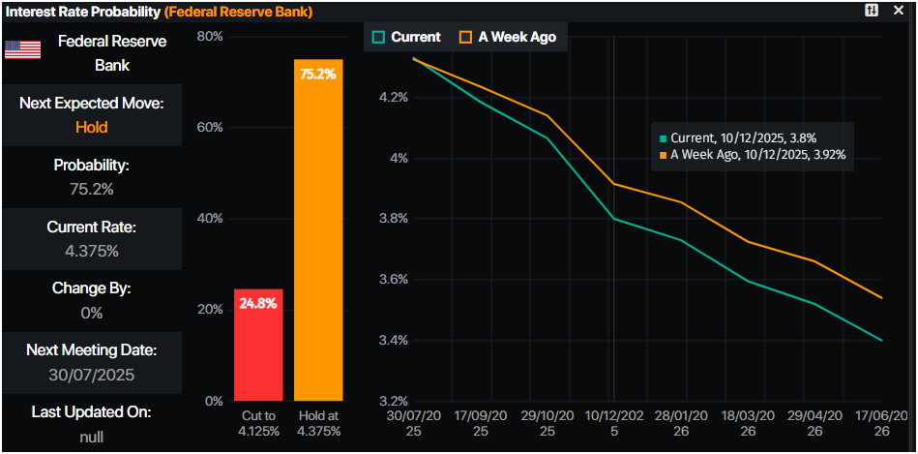918x454 pixels.
Task: Toggle the Current series teal legend box
Action: pyautogui.click(x=378, y=37)
